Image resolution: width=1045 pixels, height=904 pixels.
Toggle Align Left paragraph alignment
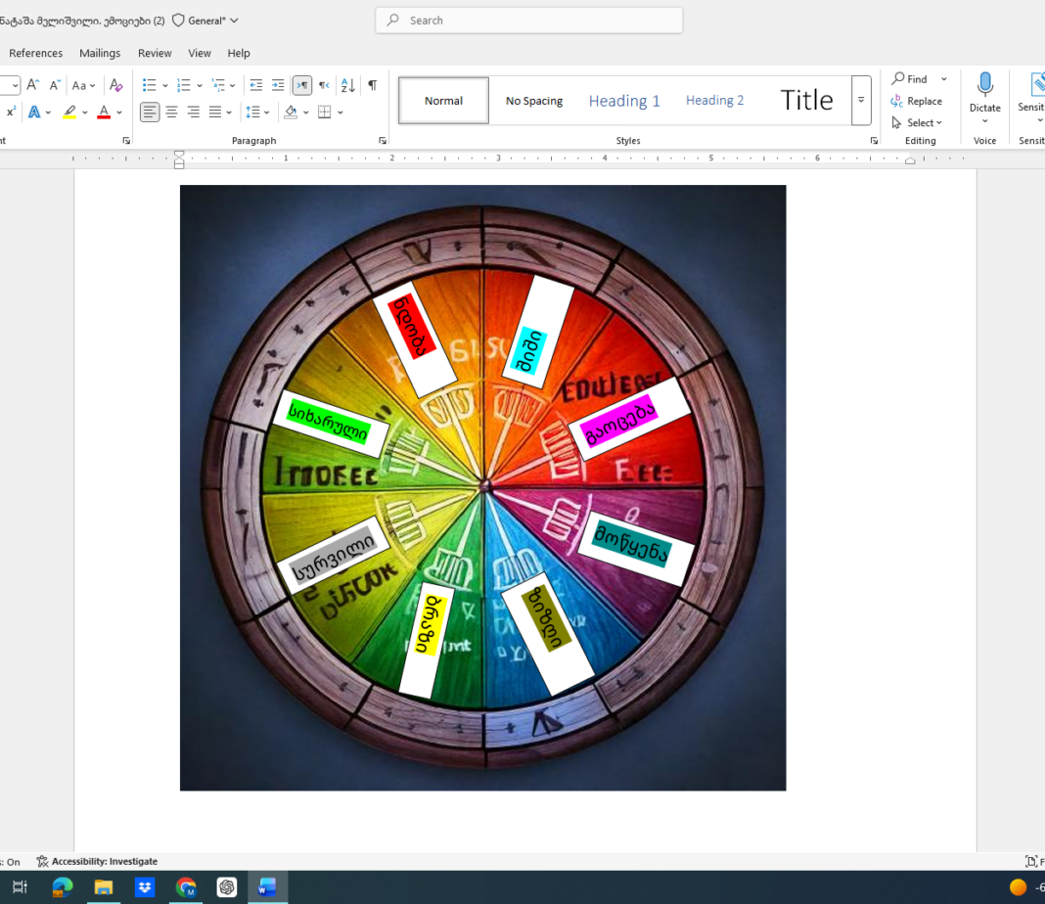point(149,113)
